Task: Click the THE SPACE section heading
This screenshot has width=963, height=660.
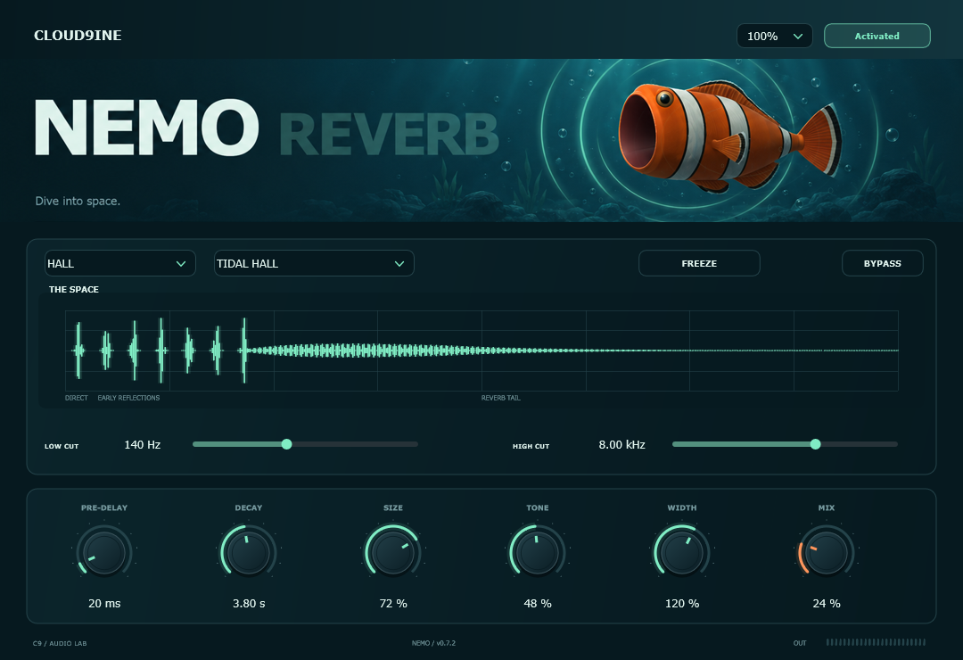Action: (x=74, y=290)
